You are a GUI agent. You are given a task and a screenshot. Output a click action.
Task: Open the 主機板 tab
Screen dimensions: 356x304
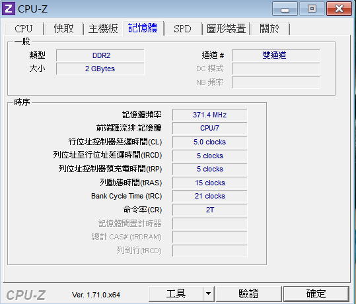[103, 29]
